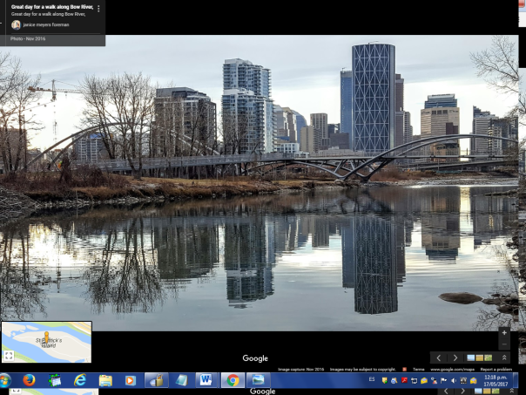Open Firefox from the taskbar
This screenshot has height=395, width=526.
[x=29, y=380]
